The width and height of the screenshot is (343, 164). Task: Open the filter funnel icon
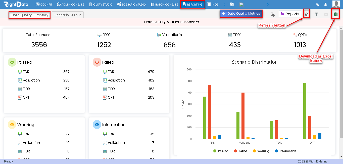[x=316, y=14]
